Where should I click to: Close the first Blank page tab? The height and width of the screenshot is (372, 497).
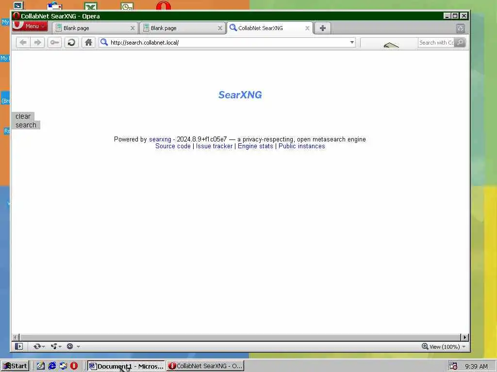tap(133, 28)
